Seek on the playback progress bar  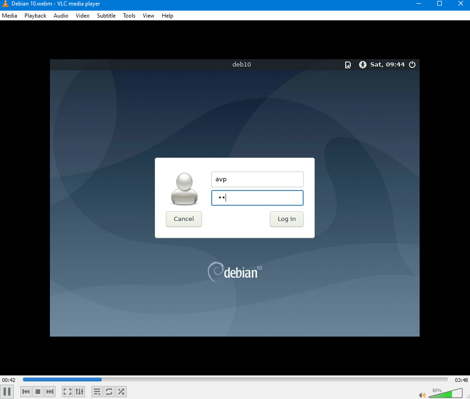tap(235, 380)
